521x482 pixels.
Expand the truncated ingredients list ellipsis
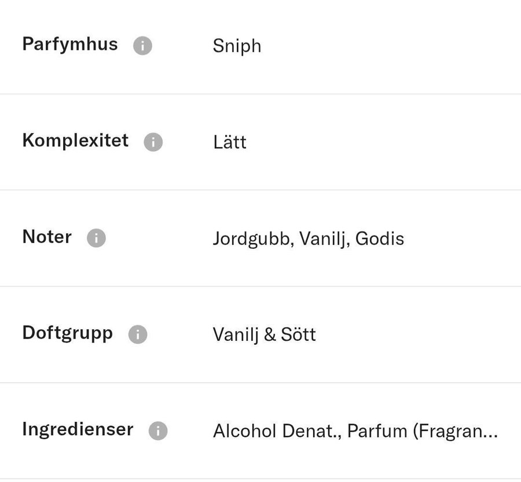(490, 432)
